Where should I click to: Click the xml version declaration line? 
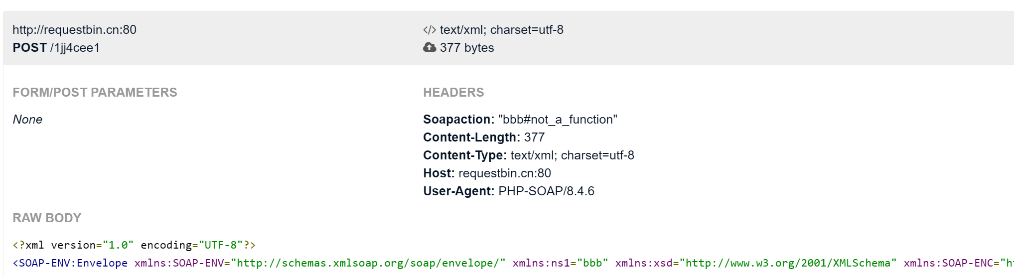coord(134,245)
